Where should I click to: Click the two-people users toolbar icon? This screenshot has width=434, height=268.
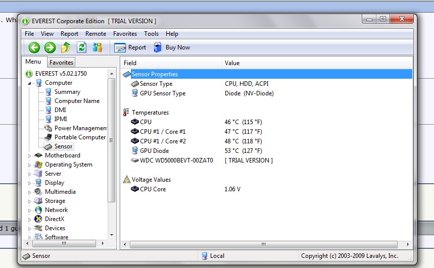(x=98, y=47)
